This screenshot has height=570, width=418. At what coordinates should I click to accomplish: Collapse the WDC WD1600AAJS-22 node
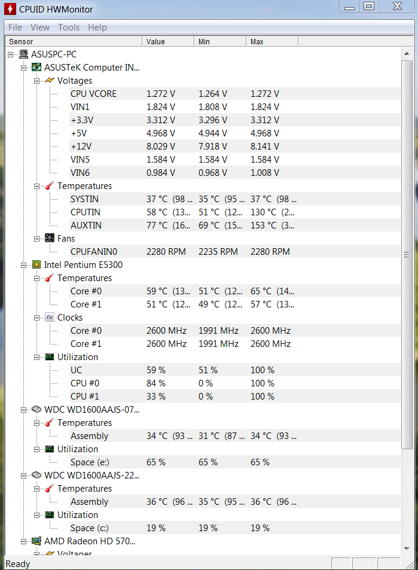[x=24, y=476]
